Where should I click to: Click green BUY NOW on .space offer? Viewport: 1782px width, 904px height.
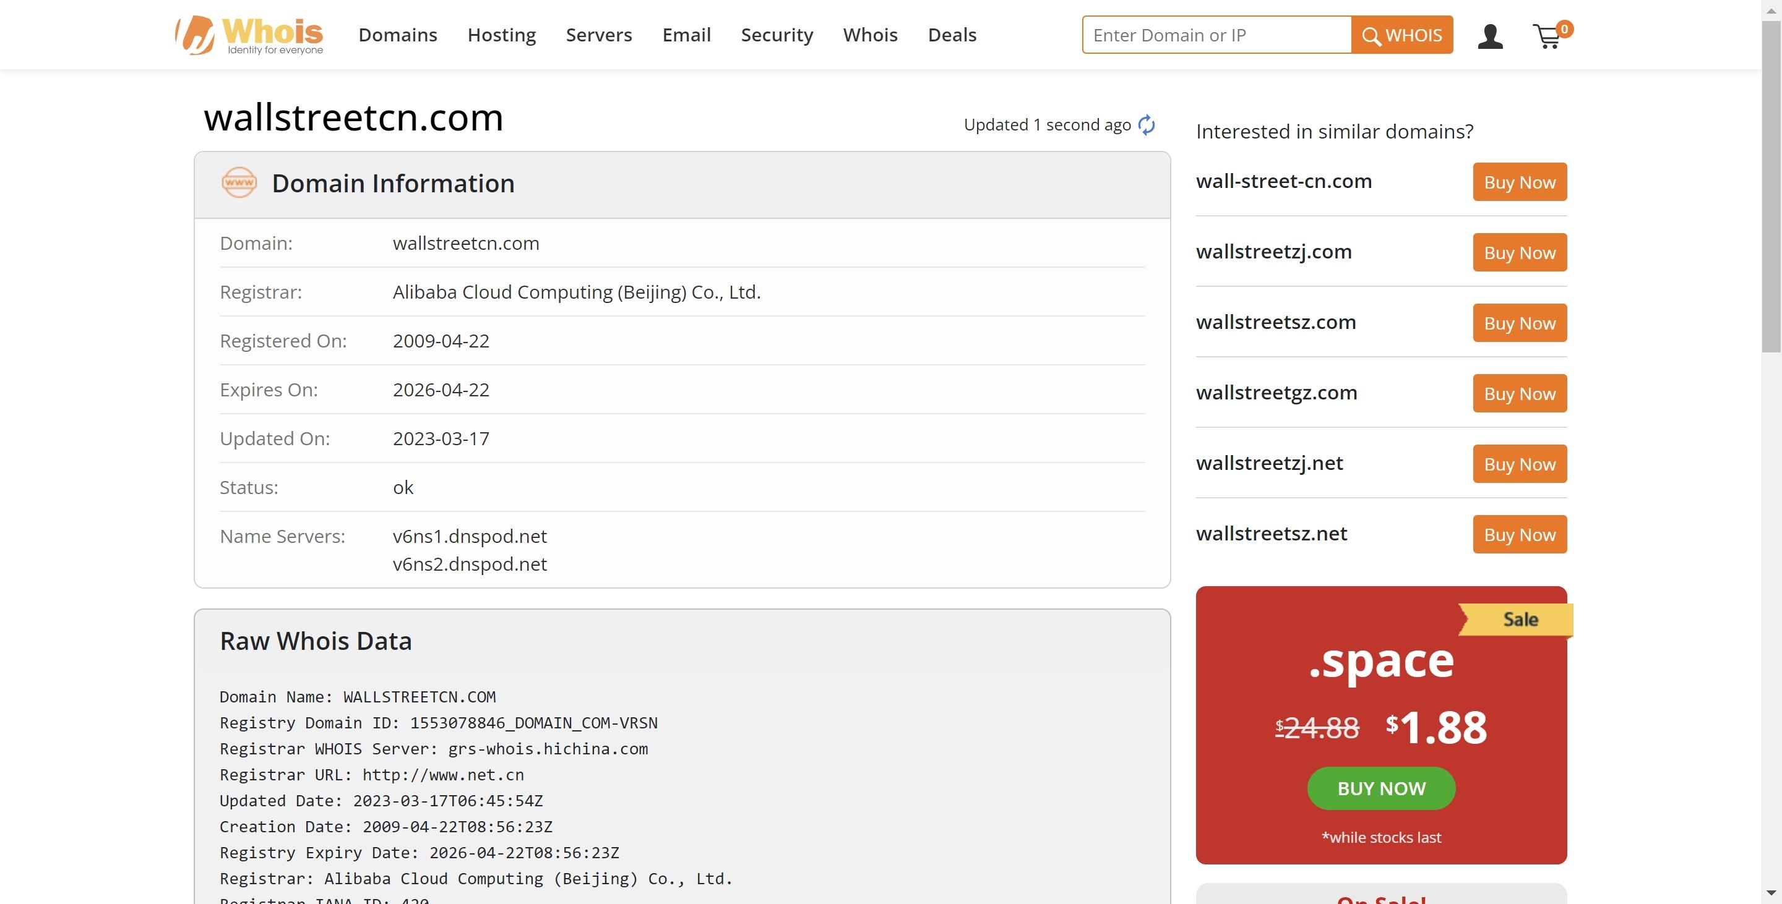[1381, 788]
